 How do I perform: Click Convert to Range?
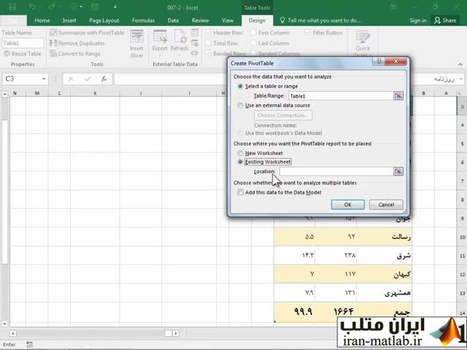(75, 53)
